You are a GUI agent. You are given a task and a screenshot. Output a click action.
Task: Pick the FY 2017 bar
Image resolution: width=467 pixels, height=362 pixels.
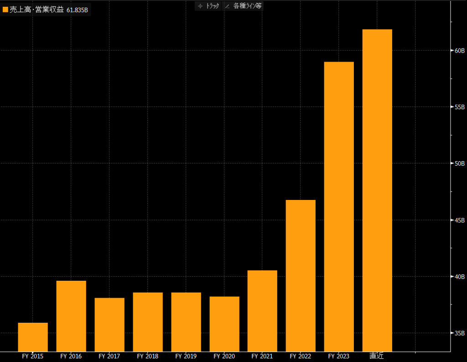point(109,324)
